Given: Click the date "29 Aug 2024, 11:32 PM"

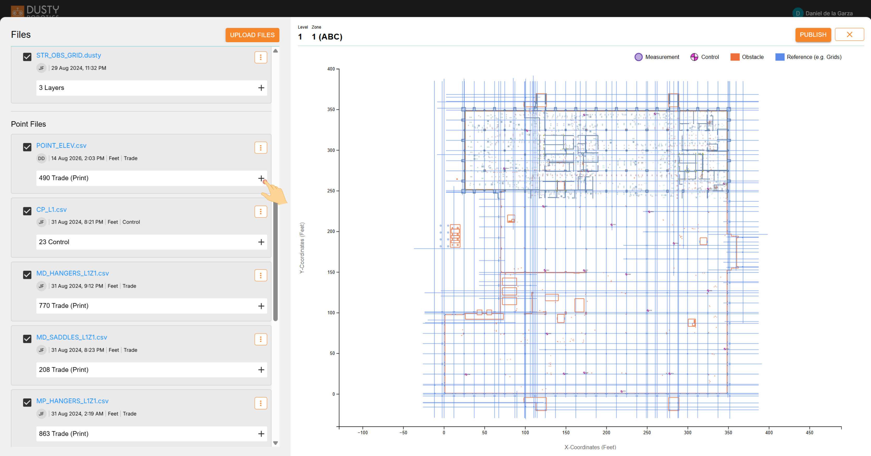Looking at the screenshot, I should point(79,68).
